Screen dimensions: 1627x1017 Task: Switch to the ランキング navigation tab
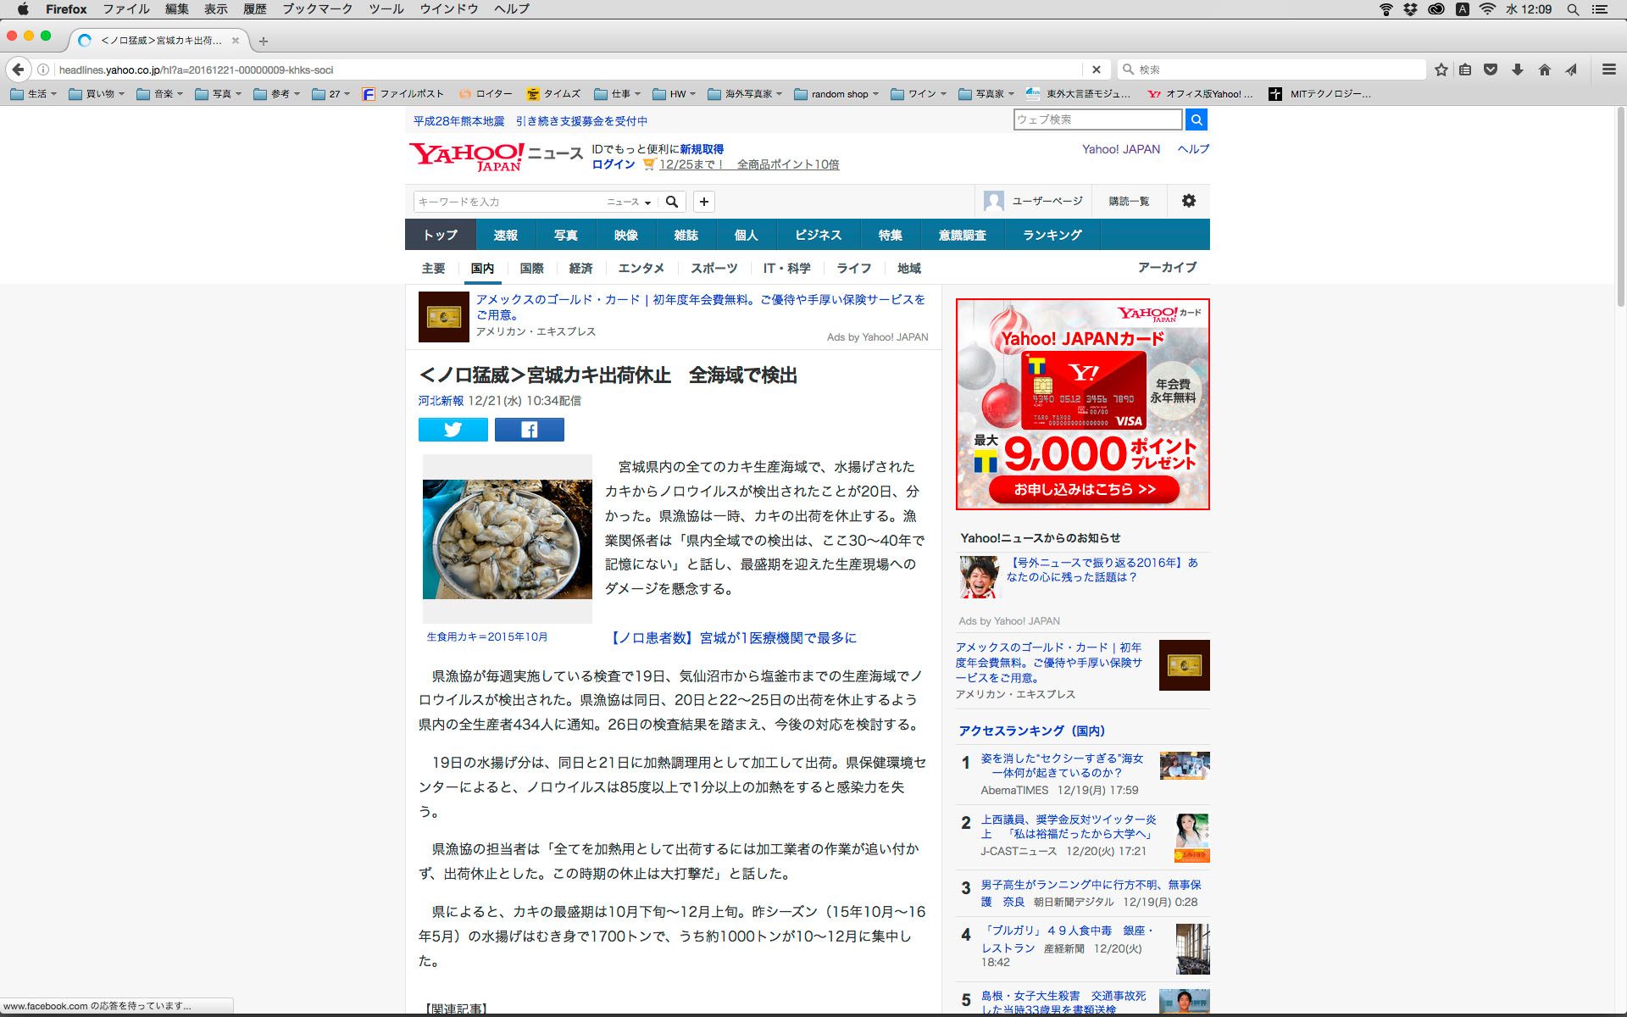click(1052, 235)
